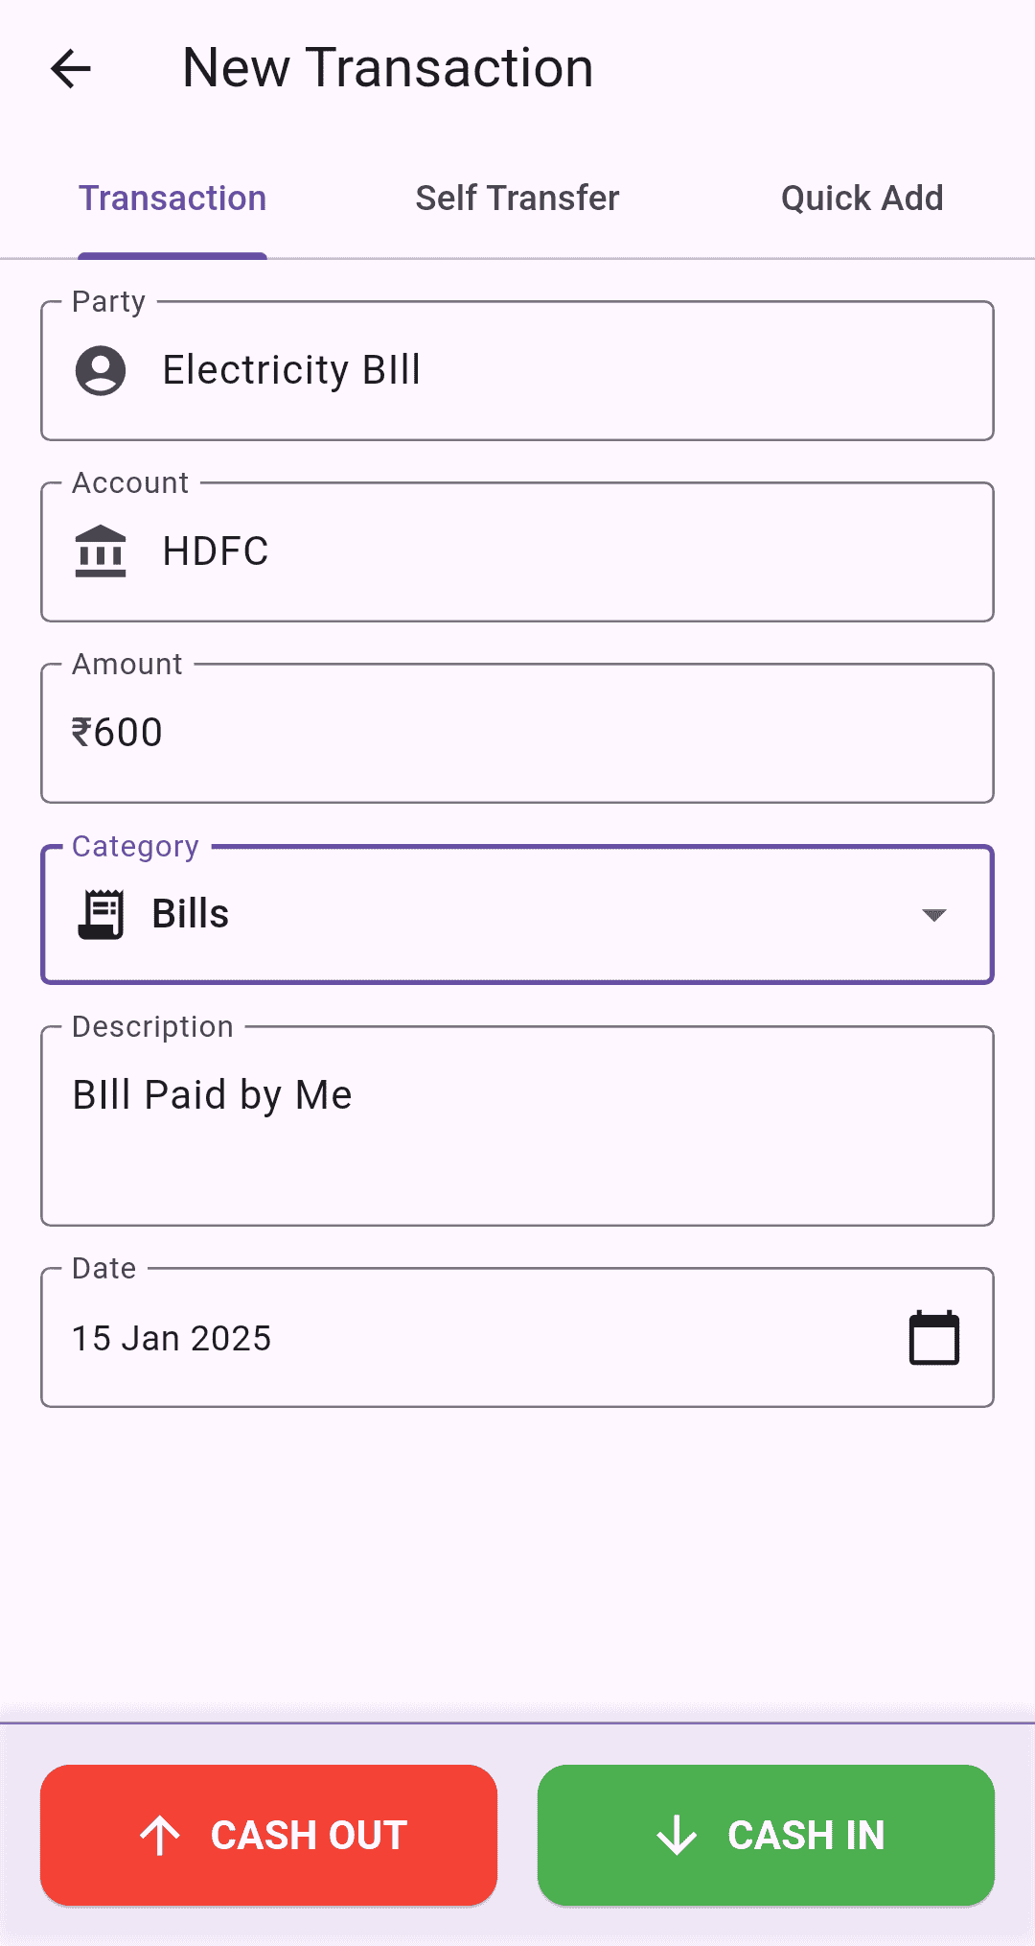
Task: Switch to the Self Transfer tab
Action: coord(517,198)
